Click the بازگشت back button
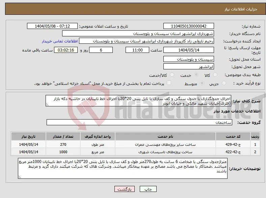This screenshot has height=198, width=266. coord(125,189)
